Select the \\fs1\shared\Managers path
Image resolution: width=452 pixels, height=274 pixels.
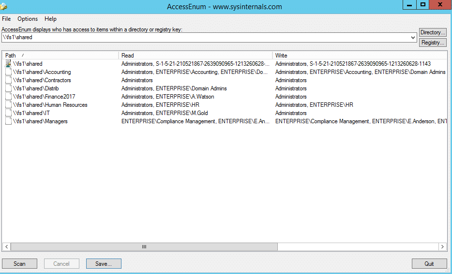click(40, 121)
